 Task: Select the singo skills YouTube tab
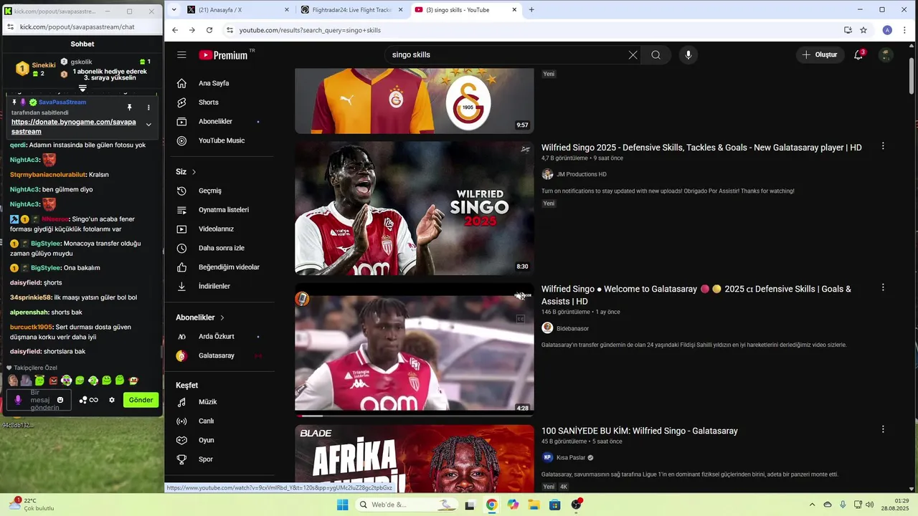[x=465, y=10]
